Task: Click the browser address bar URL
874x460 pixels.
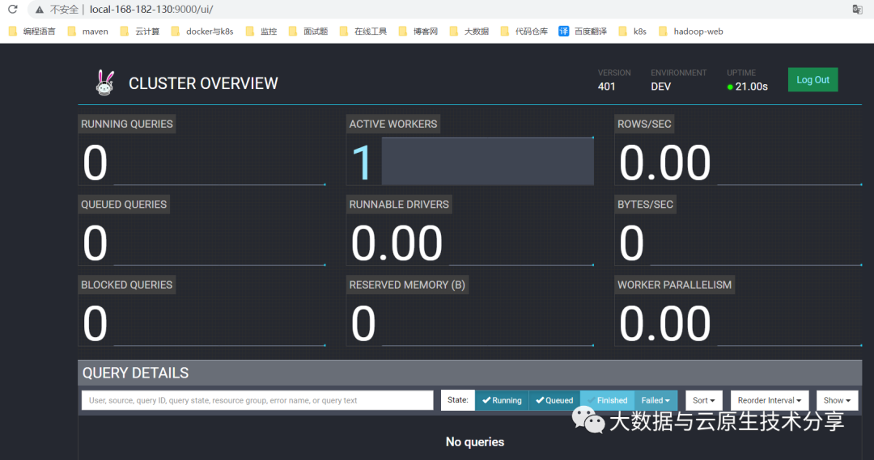Action: point(151,10)
